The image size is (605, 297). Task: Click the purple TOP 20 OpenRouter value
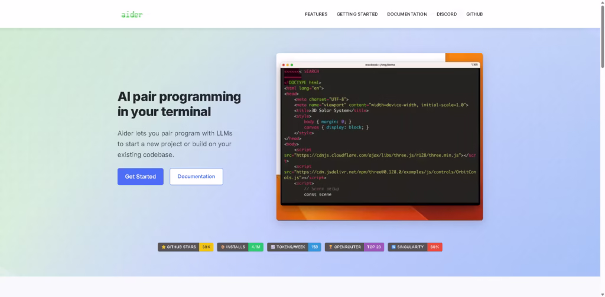click(x=374, y=247)
